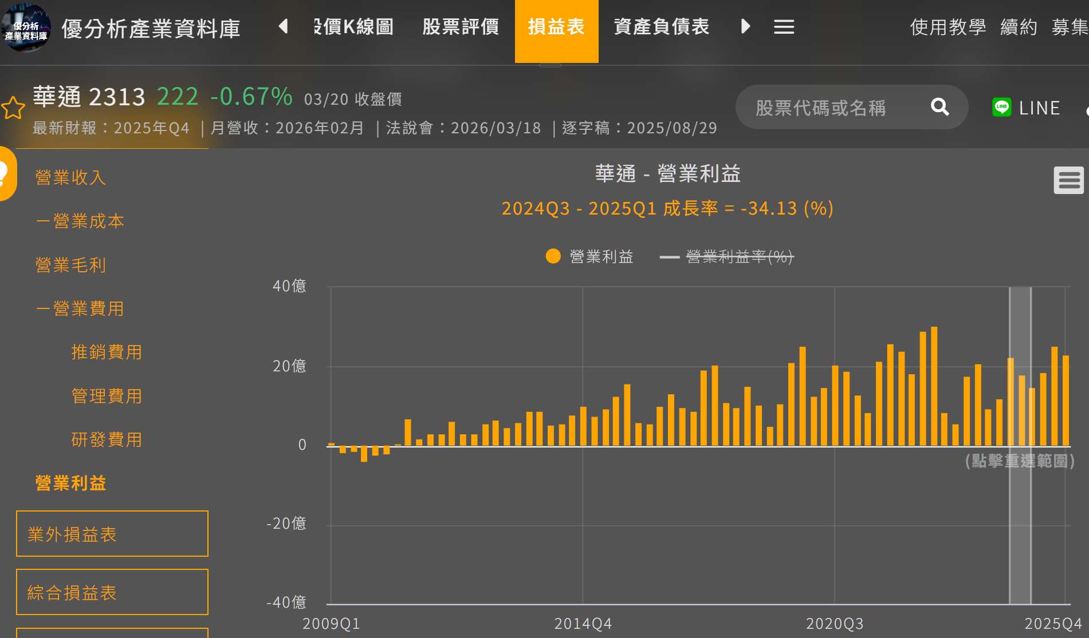Click the site logo 優分析產業資料庫
The height and width of the screenshot is (638, 1089).
pyautogui.click(x=26, y=27)
